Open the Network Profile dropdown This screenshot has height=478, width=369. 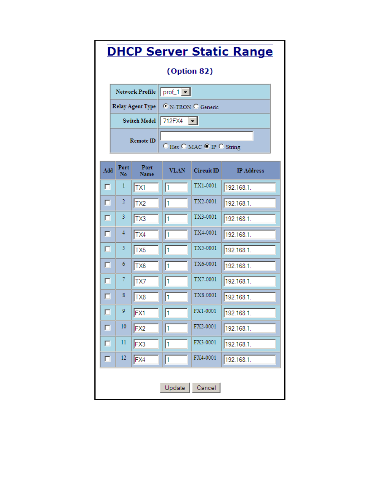click(176, 92)
